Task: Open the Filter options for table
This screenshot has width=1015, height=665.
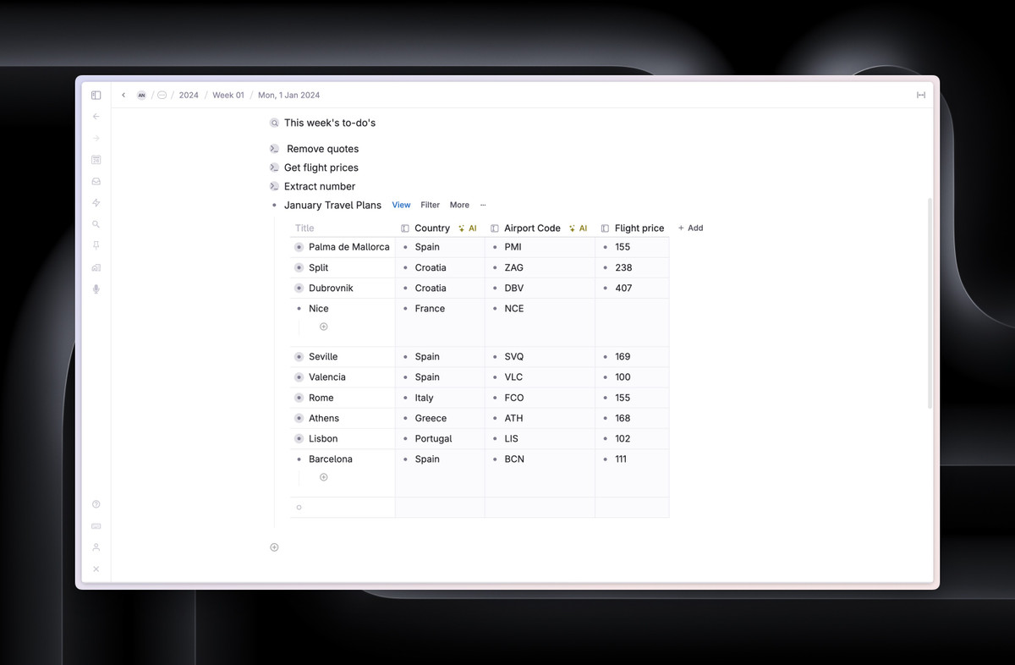Action: pyautogui.click(x=430, y=205)
